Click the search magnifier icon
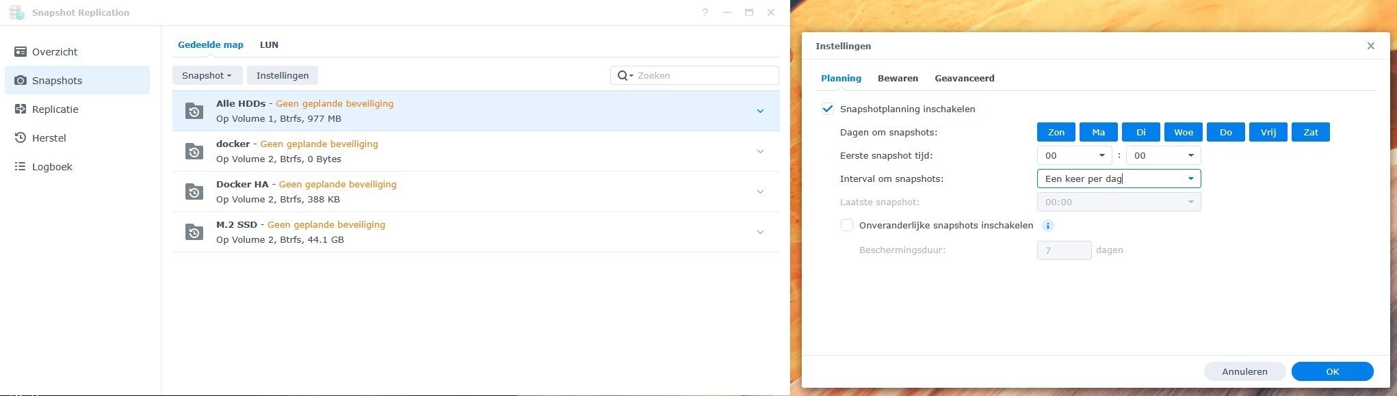Viewport: 1397px width, 396px height. click(622, 76)
